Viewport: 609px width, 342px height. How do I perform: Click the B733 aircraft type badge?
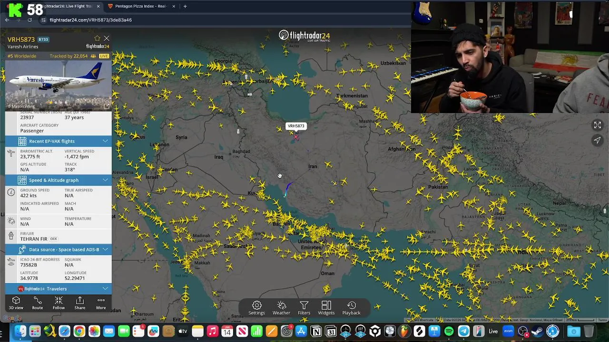43,39
